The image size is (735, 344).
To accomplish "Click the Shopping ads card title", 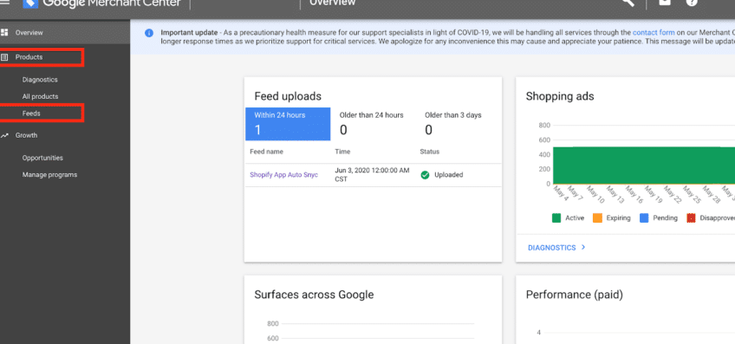I will [x=560, y=96].
